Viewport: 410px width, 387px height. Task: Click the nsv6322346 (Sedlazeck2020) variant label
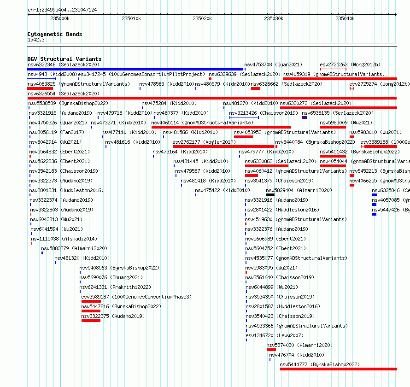coord(64,64)
